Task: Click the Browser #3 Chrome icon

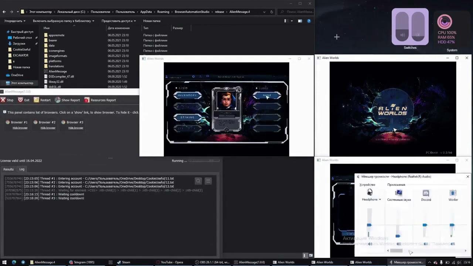Action: [64, 122]
